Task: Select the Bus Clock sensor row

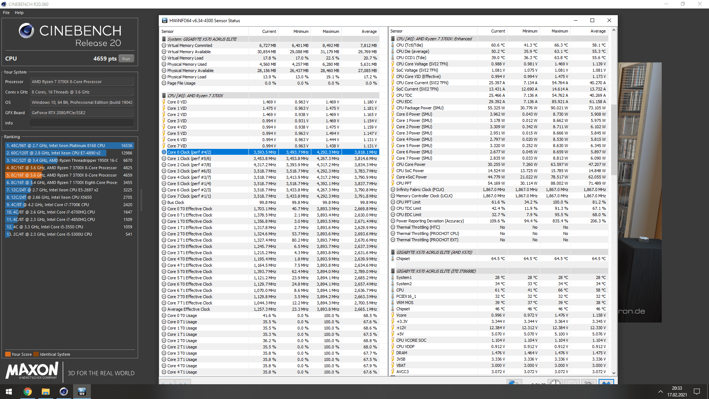Action: [270, 202]
